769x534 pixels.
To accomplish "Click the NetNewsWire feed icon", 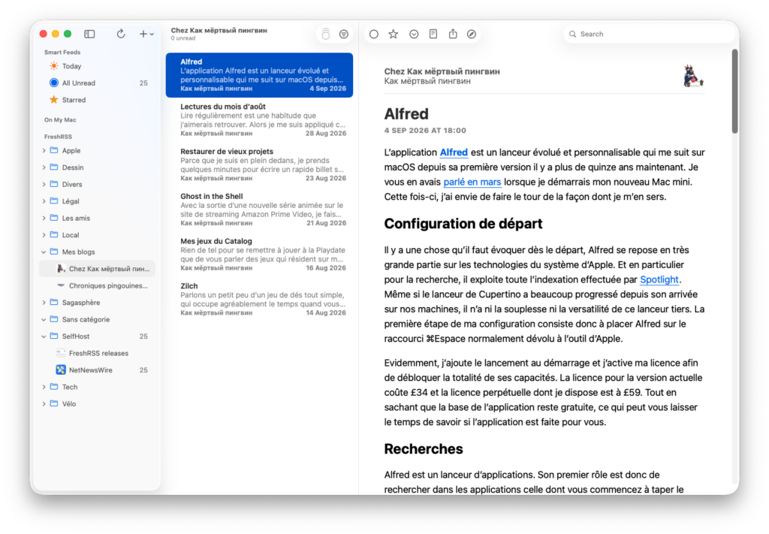I will coord(61,370).
